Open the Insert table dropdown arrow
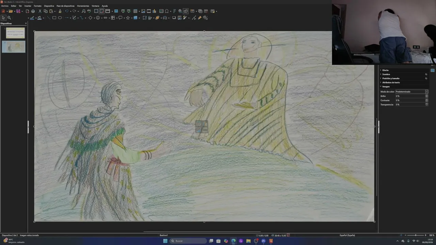Viewport: 436px width, 245px height. pos(139,12)
